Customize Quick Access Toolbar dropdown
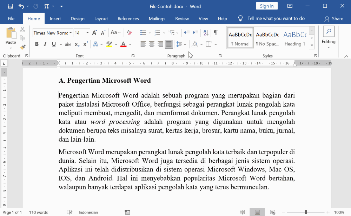 [x=61, y=6]
